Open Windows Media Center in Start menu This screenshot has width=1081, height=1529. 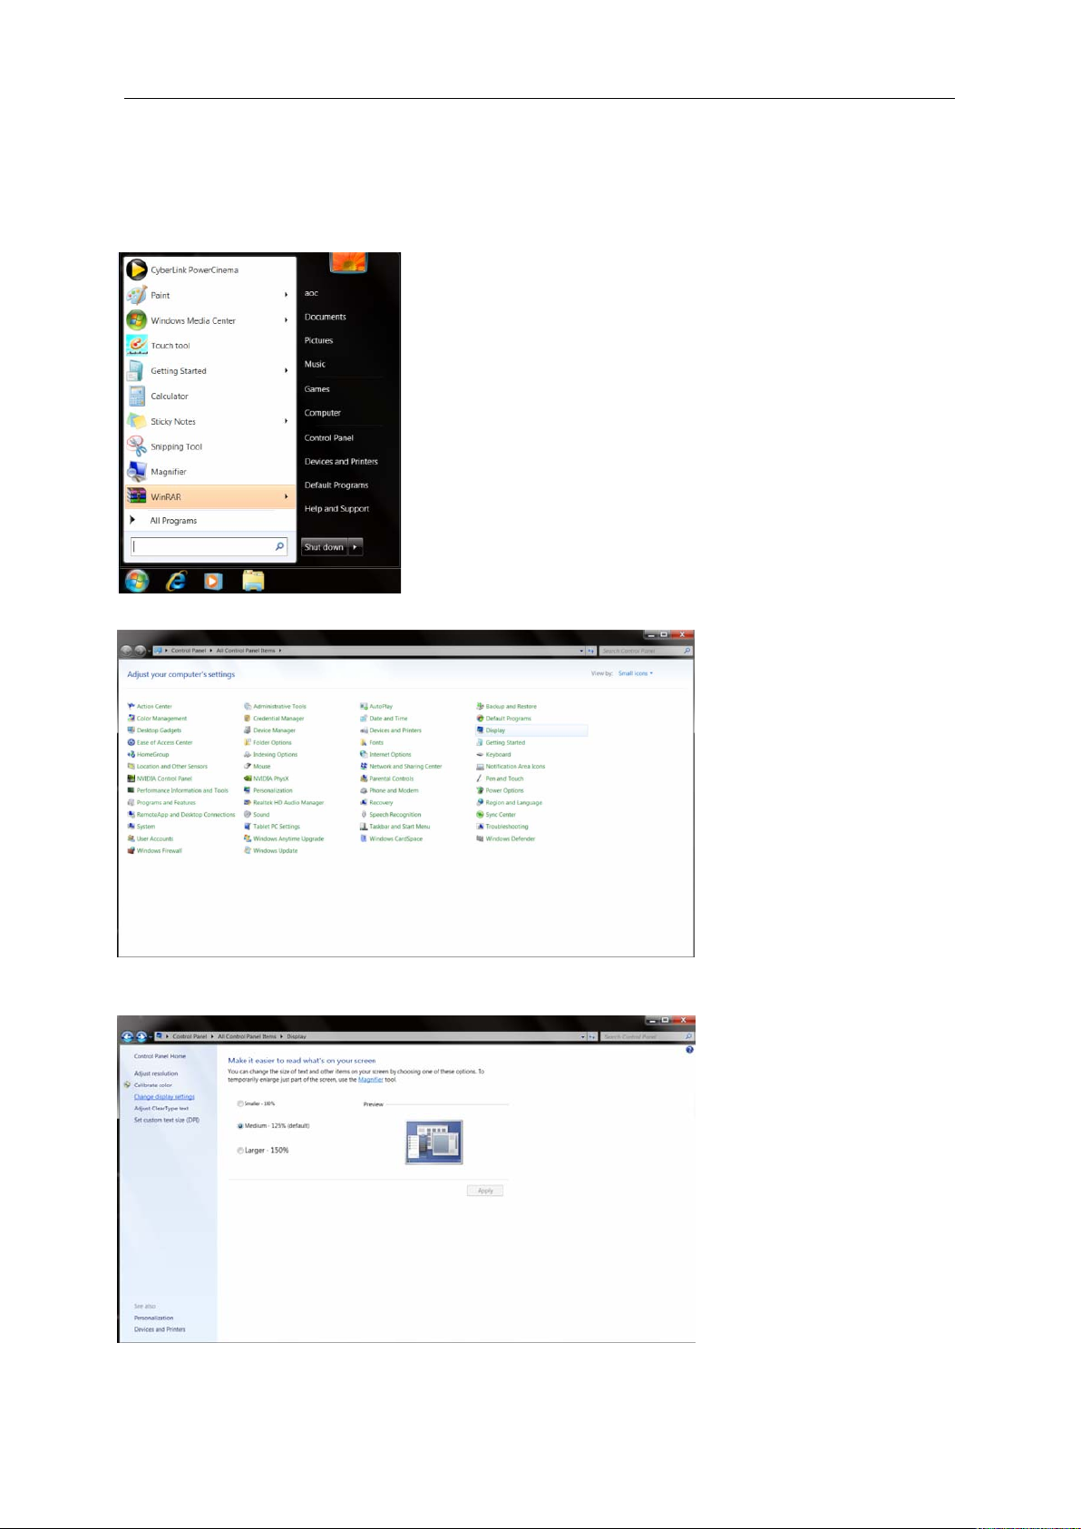[192, 320]
